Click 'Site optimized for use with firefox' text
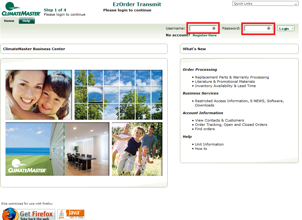 27,203
